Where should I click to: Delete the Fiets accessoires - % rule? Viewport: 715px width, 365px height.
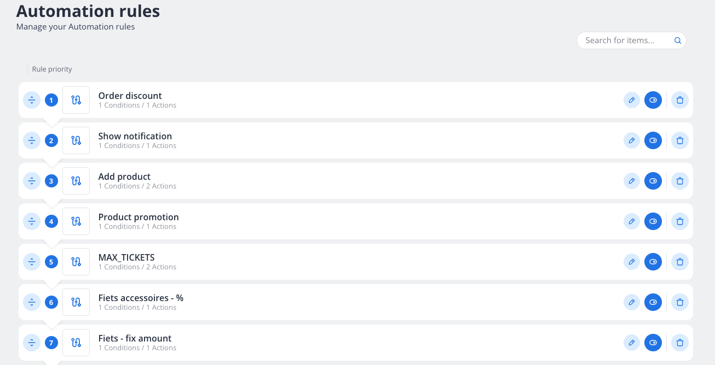679,302
